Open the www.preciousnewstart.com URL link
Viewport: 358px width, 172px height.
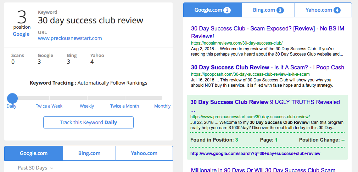click(x=70, y=38)
